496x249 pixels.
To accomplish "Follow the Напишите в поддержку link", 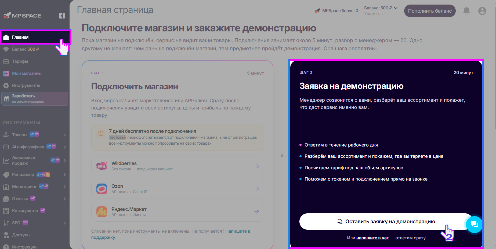I will (x=171, y=234).
